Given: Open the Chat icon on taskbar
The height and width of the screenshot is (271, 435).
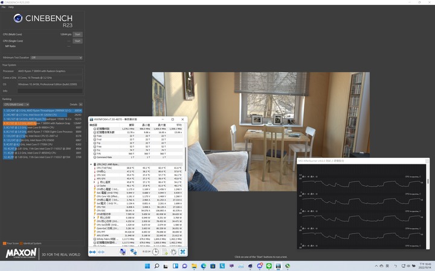Looking at the screenshot, I should click(x=185, y=266).
